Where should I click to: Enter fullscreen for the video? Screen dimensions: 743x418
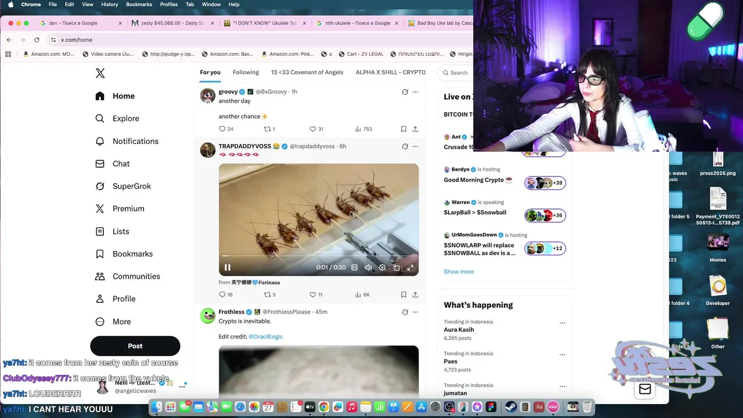pos(410,268)
